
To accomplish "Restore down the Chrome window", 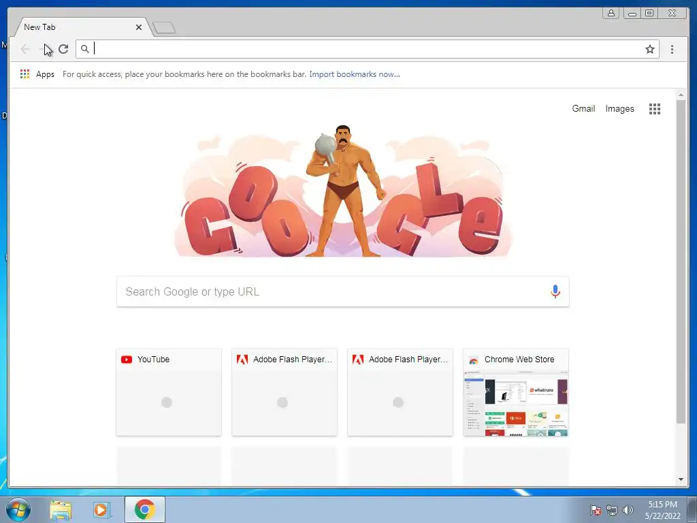I will (x=649, y=13).
